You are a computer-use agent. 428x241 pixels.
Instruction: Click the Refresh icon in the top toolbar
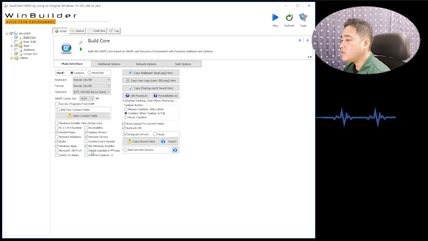(x=289, y=17)
